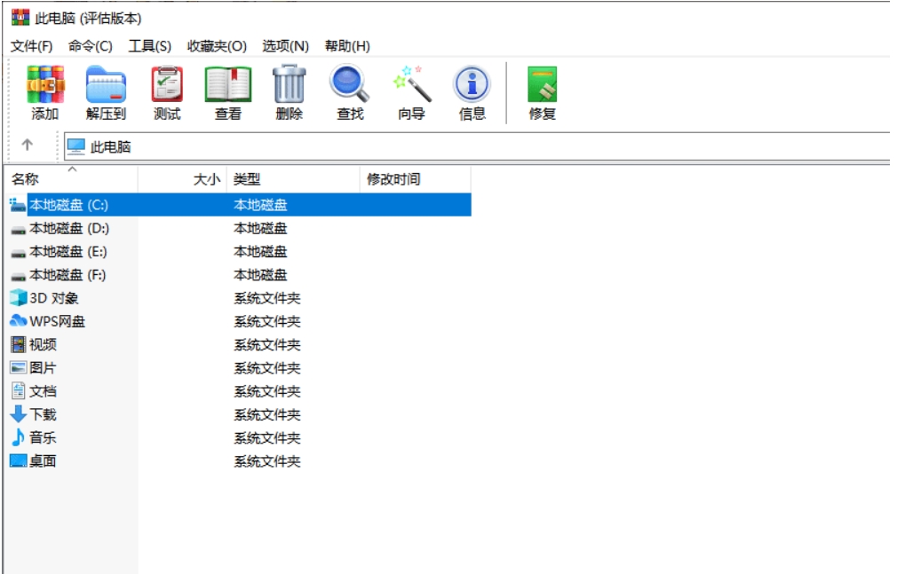Open the 工具(S) menu
The image size is (897, 574).
150,46
